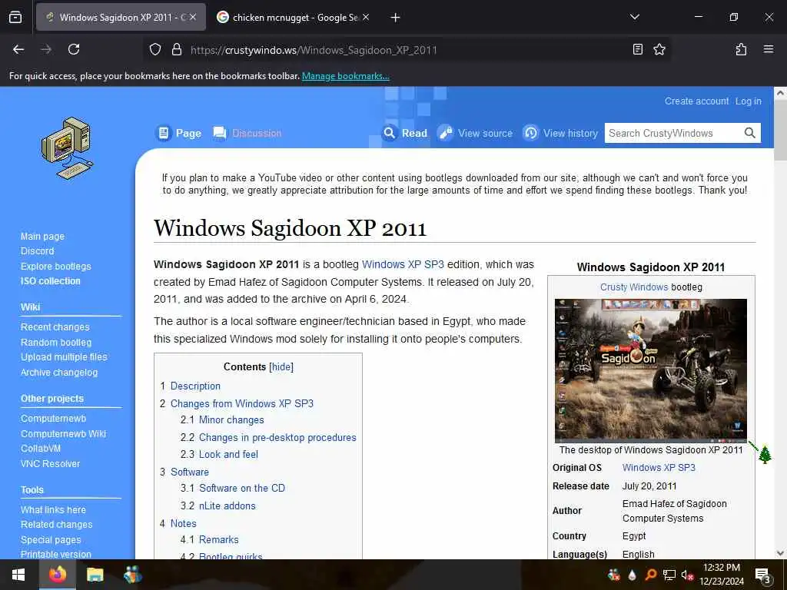Jump to 2.3 Look and feel section
787x590 pixels.
click(x=228, y=454)
